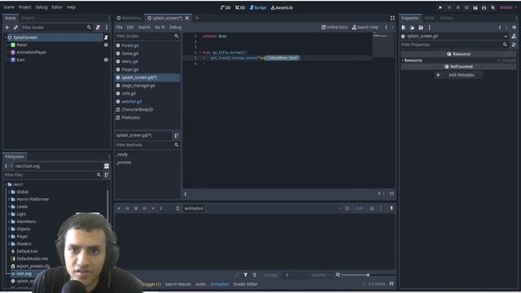Open Inspector object history list icon
The height and width of the screenshot is (293, 521).
click(514, 27)
